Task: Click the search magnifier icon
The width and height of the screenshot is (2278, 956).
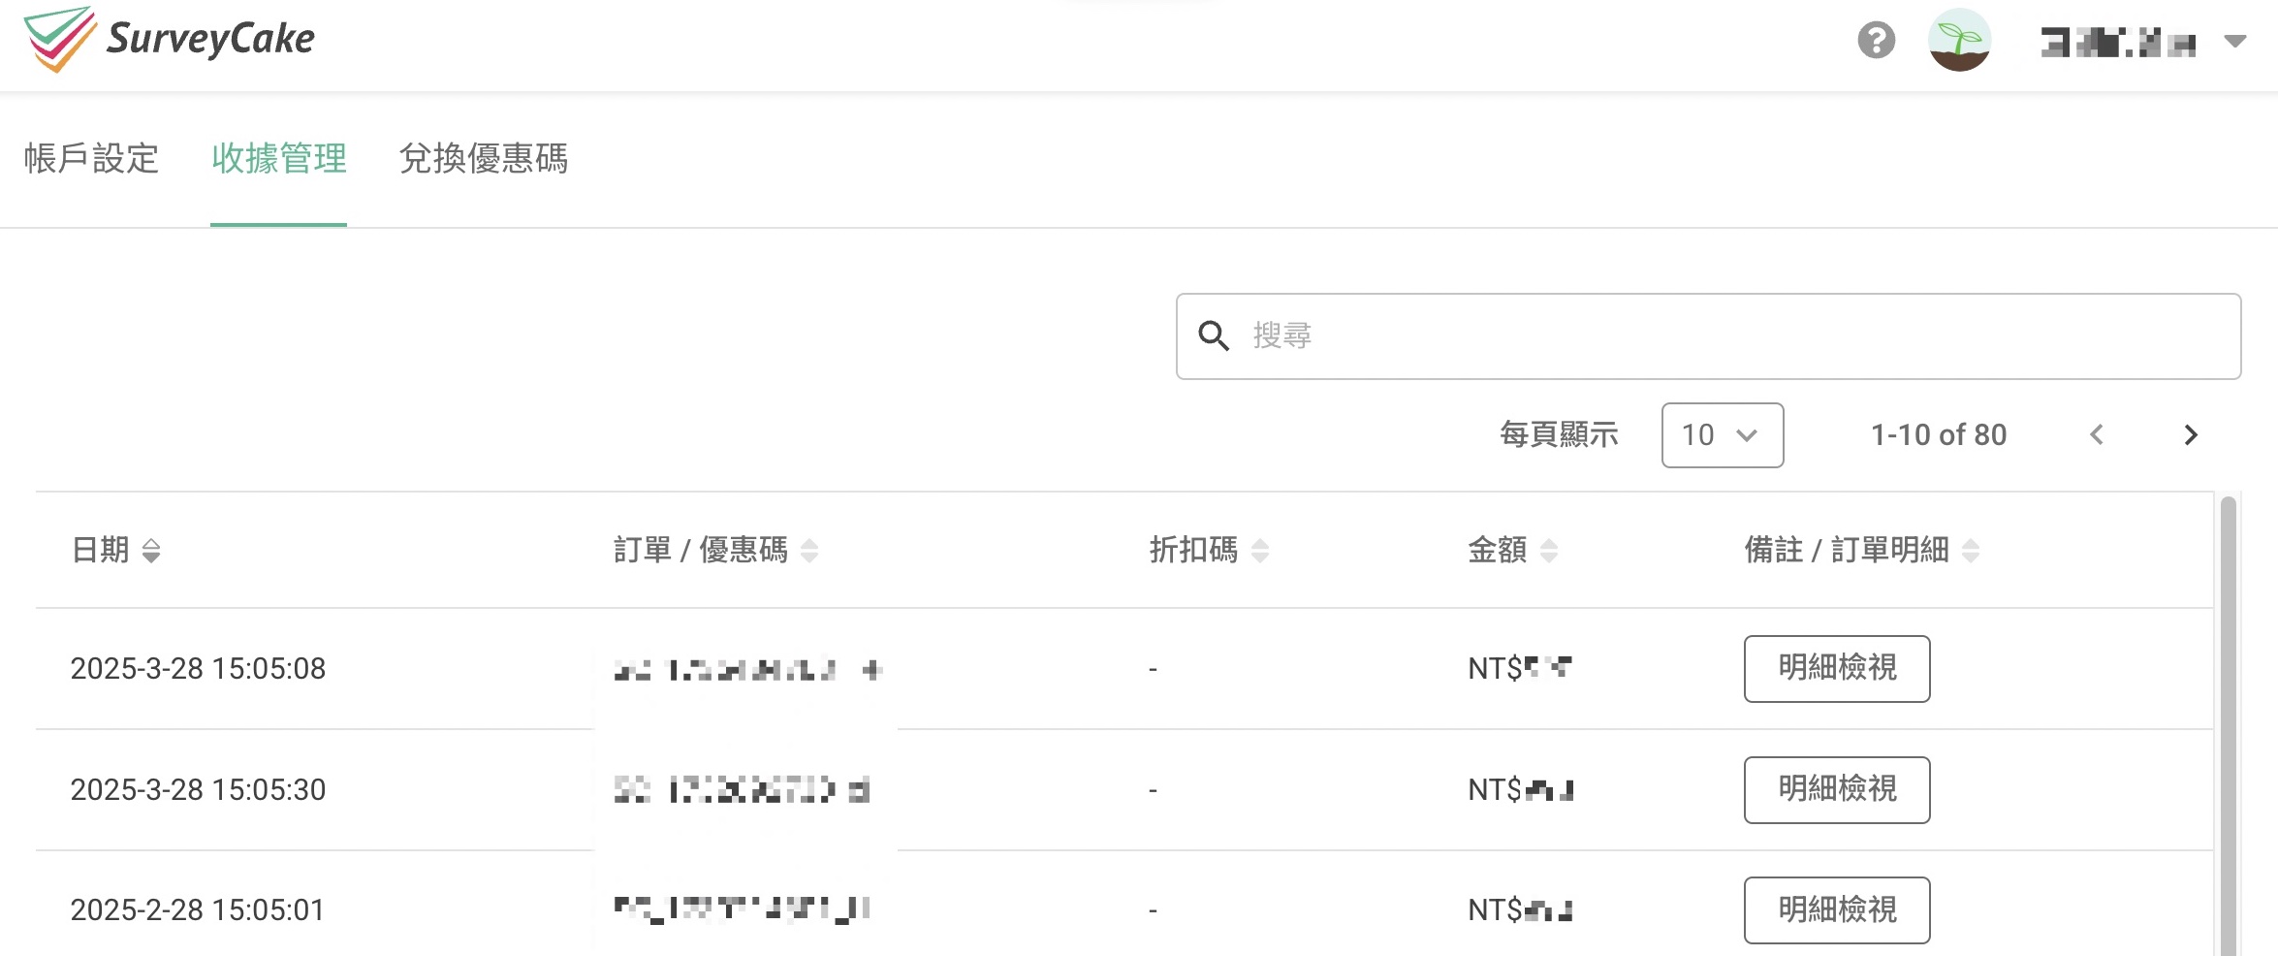Action: pos(1214,335)
